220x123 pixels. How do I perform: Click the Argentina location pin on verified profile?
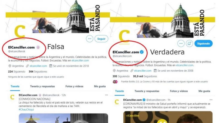coord(114,71)
